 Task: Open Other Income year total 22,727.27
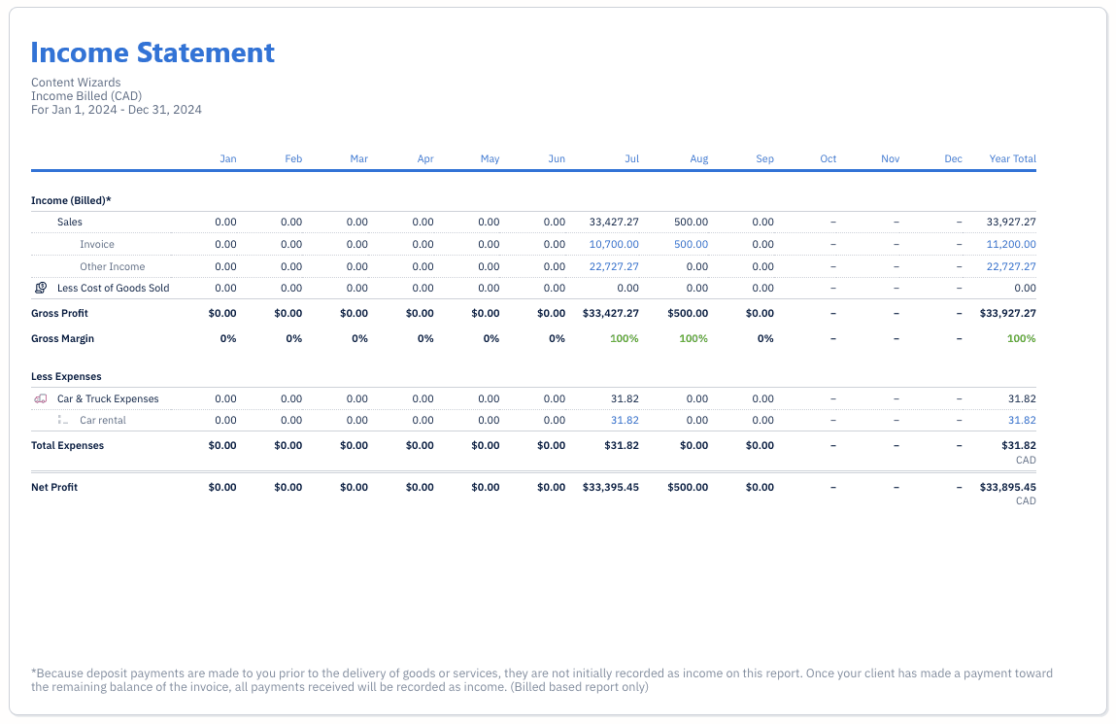click(1010, 266)
